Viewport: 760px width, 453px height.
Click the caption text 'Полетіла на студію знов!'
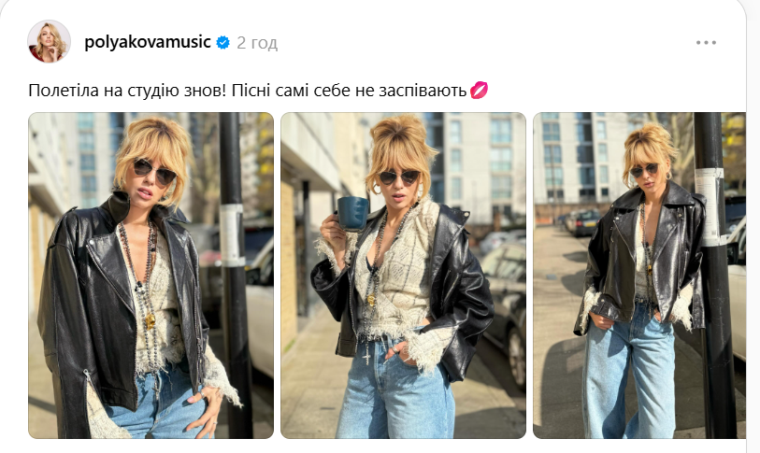pyautogui.click(x=127, y=91)
